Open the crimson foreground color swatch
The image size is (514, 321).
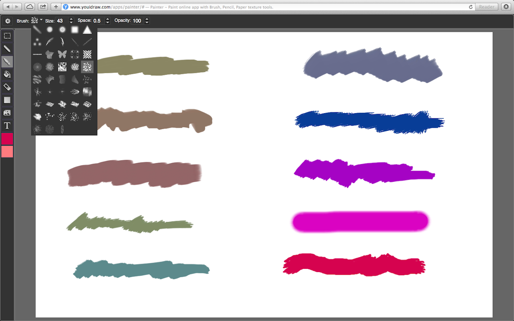pyautogui.click(x=7, y=139)
